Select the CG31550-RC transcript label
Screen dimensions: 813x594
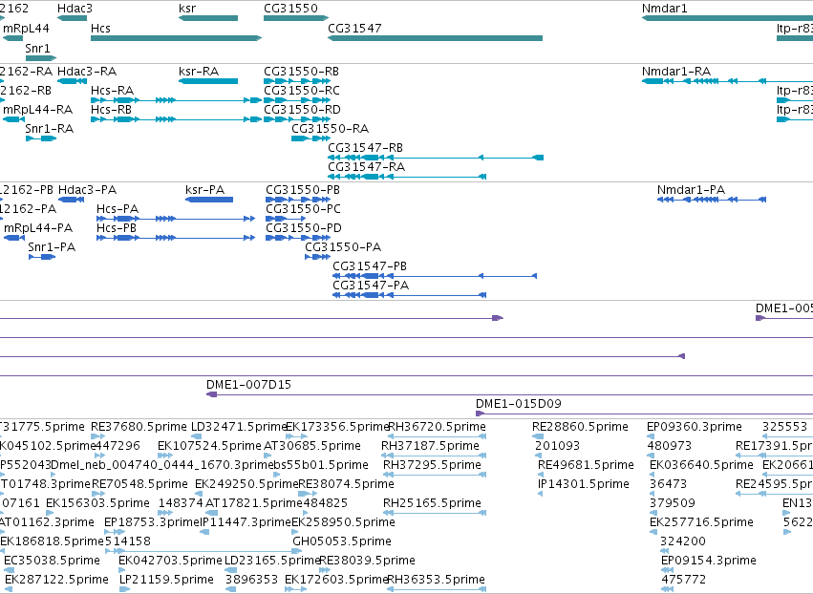pos(302,91)
